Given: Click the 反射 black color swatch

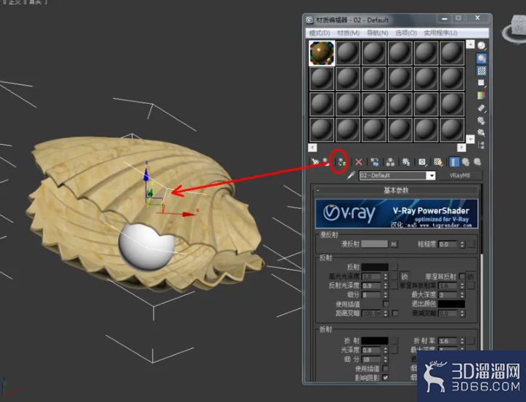Looking at the screenshot, I should [375, 267].
